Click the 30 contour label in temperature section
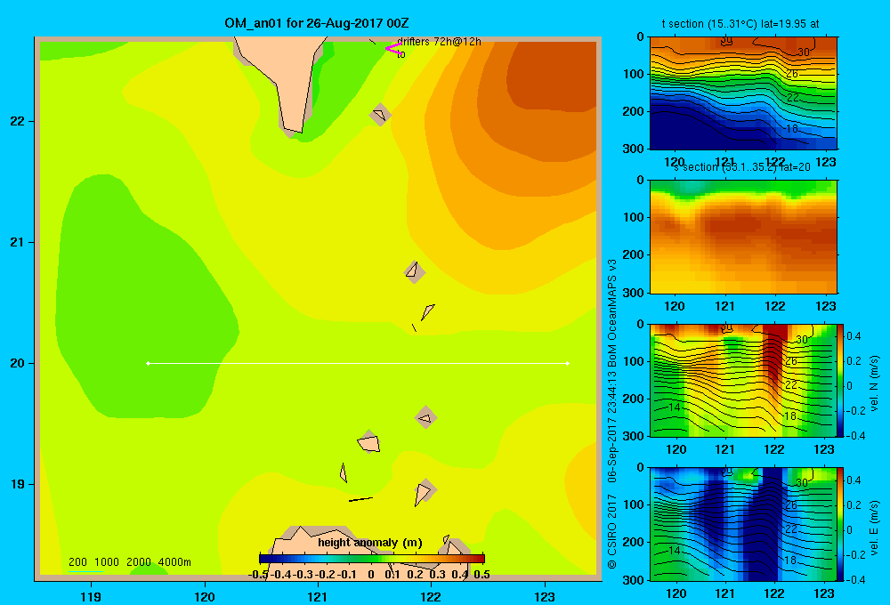 pyautogui.click(x=803, y=52)
